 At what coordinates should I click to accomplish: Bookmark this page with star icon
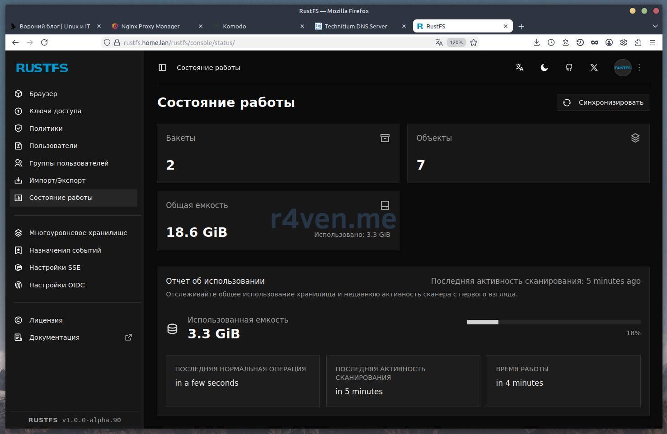pyautogui.click(x=474, y=42)
